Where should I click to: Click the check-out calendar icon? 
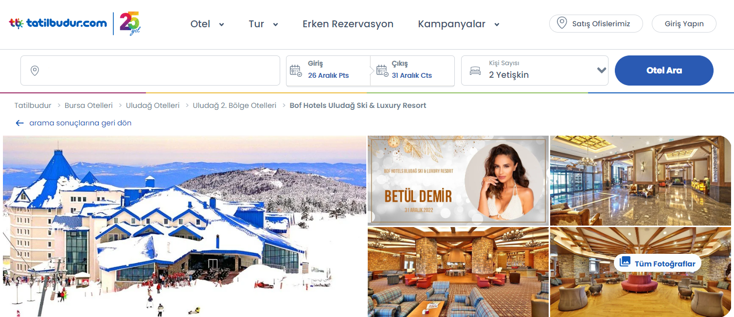tap(383, 70)
